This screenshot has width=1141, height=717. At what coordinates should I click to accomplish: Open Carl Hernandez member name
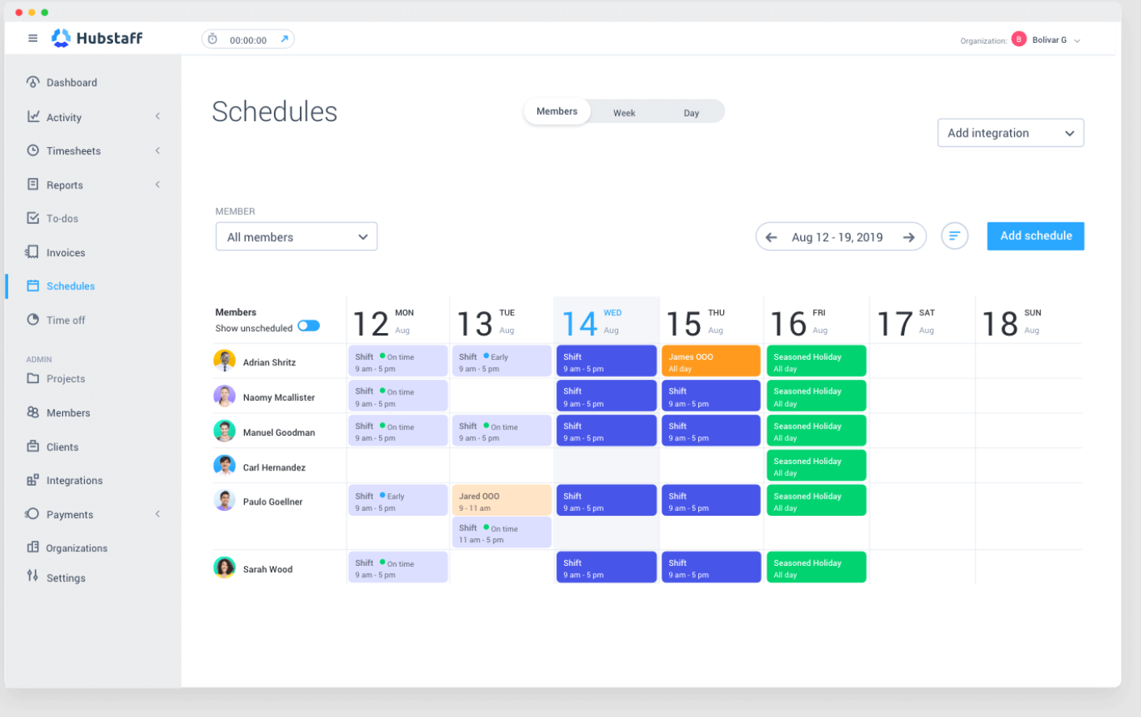(274, 467)
